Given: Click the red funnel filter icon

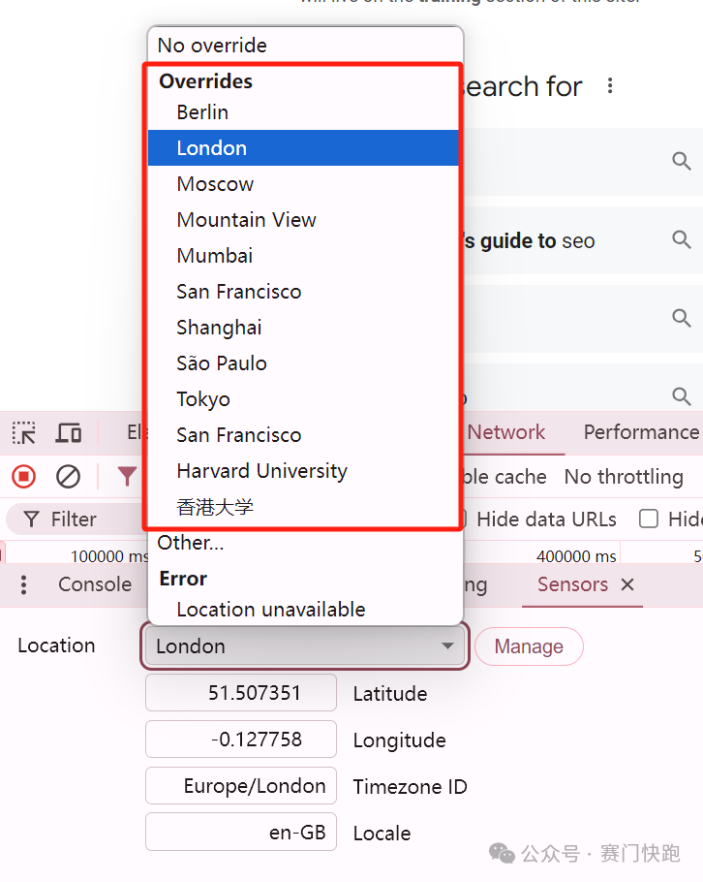Looking at the screenshot, I should 127,476.
